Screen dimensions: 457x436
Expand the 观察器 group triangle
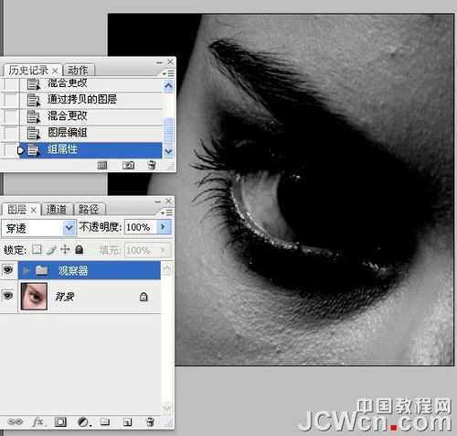tap(27, 270)
